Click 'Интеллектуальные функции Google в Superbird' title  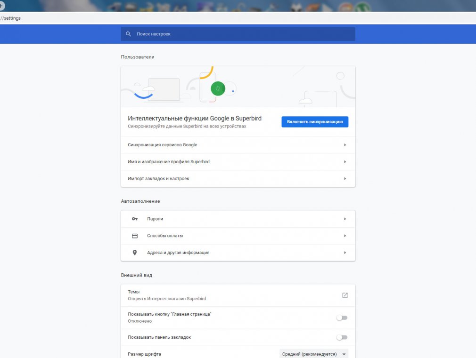tap(195, 118)
